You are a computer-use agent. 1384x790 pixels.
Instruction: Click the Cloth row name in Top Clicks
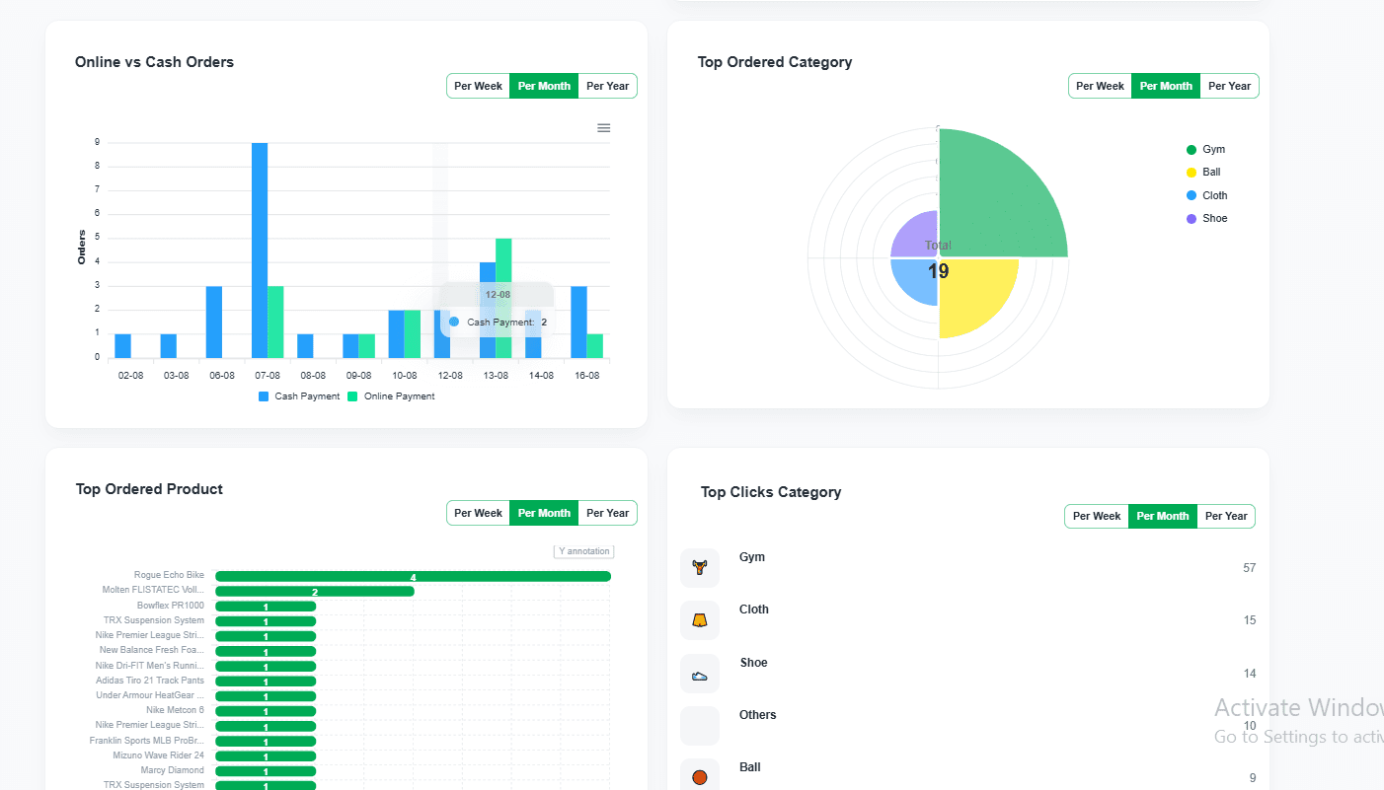click(x=754, y=610)
